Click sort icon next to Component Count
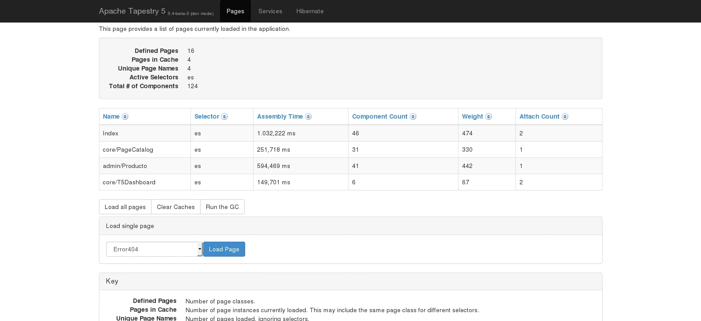This screenshot has width=701, height=321. coord(413,116)
